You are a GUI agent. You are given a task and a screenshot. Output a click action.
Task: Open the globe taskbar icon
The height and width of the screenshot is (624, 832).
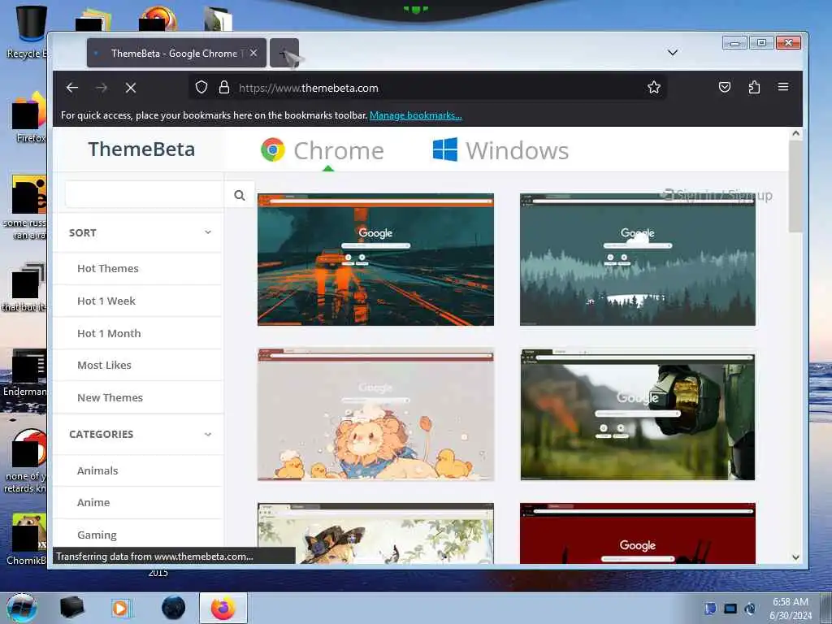[173, 608]
